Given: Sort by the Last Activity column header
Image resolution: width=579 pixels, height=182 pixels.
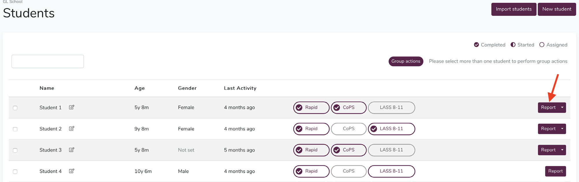Looking at the screenshot, I should click(x=240, y=88).
